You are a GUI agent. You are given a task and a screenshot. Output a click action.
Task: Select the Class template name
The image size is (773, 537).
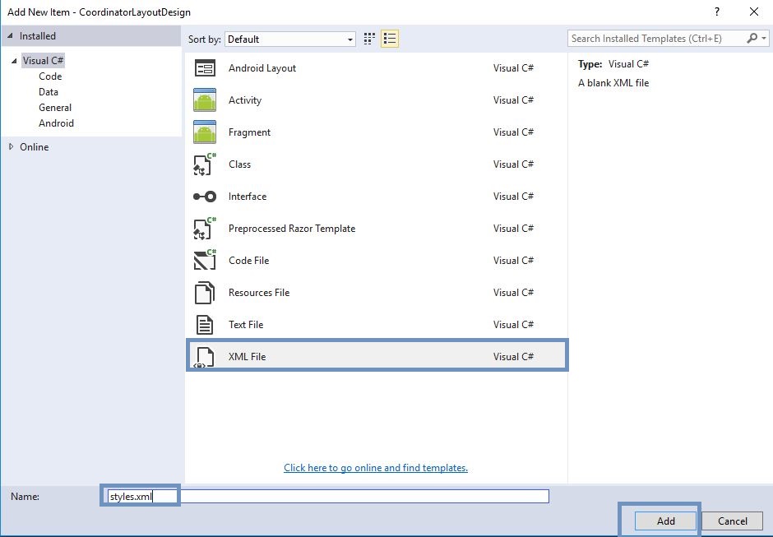[239, 164]
